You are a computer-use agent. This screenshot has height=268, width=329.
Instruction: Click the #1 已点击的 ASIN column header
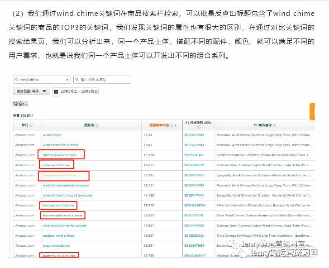point(198,123)
